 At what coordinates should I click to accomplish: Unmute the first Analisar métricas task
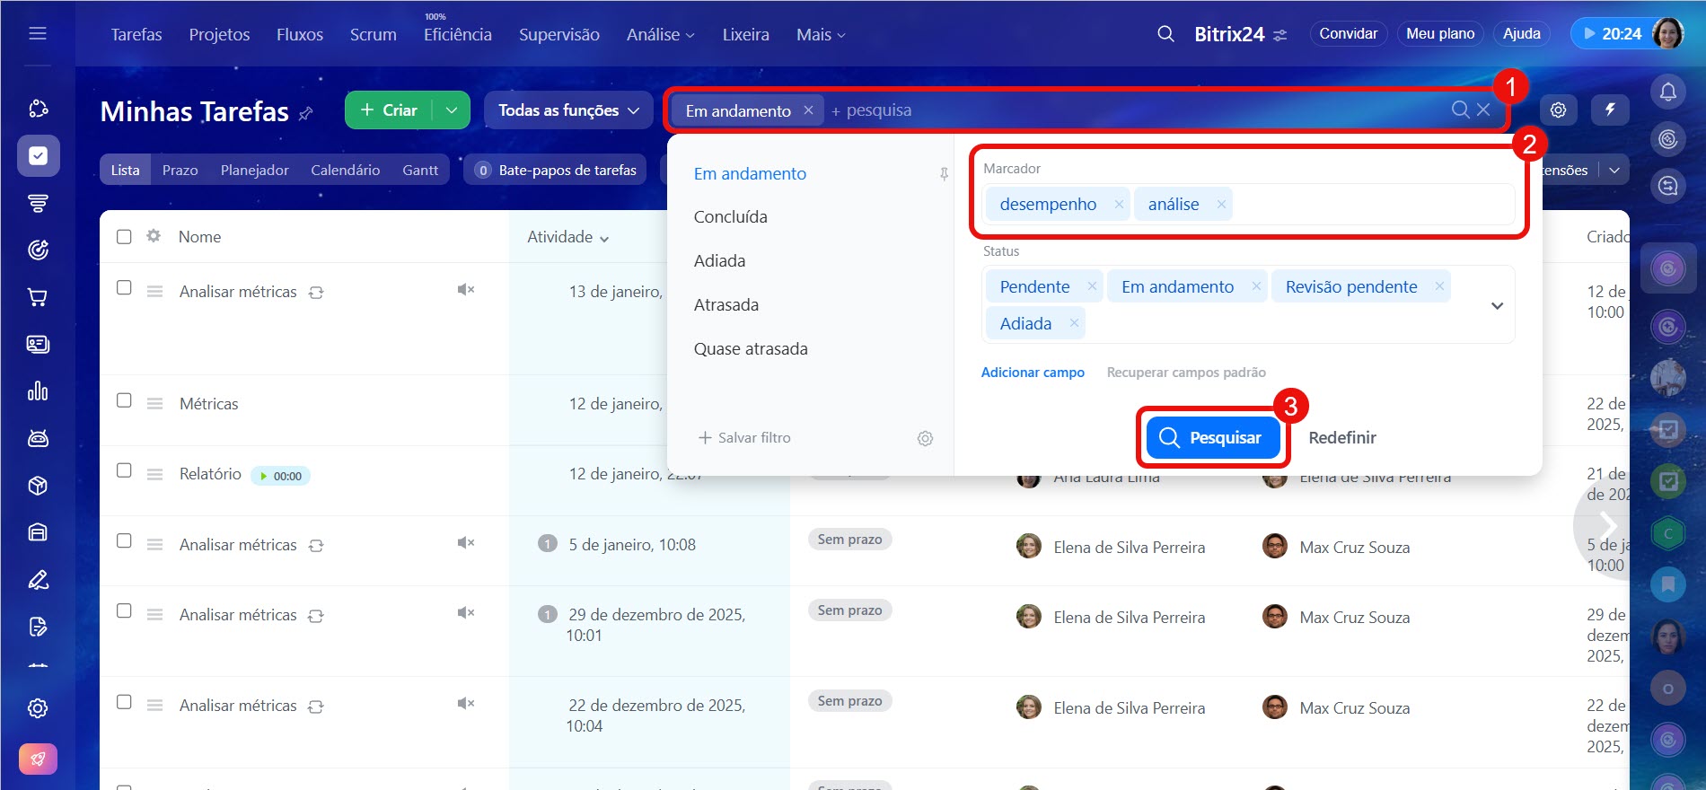(465, 289)
